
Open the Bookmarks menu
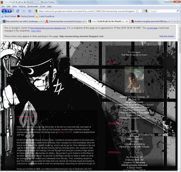pos(33,6)
